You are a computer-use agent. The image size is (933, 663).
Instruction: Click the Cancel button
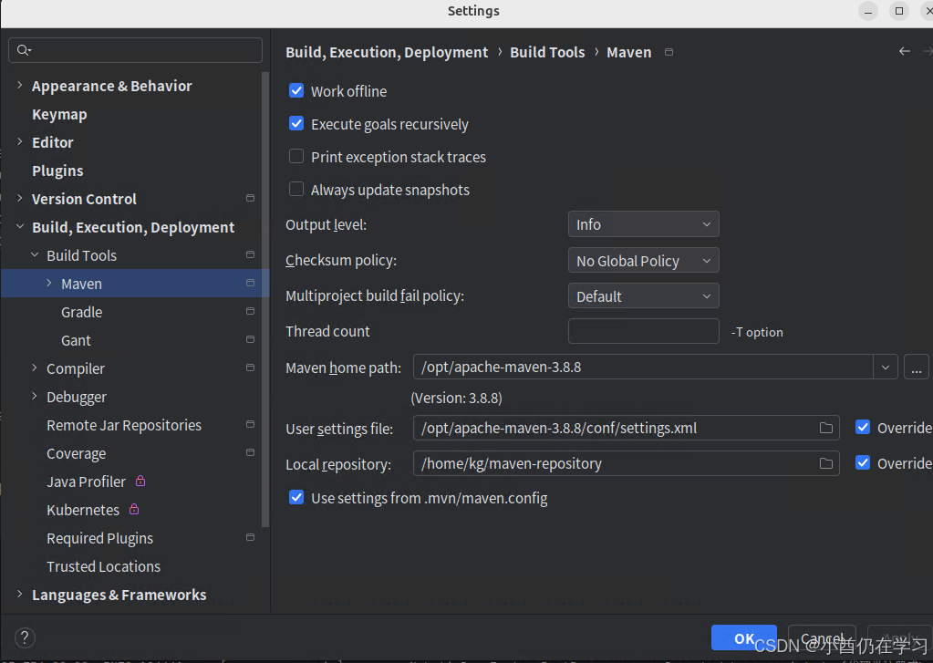(x=823, y=638)
